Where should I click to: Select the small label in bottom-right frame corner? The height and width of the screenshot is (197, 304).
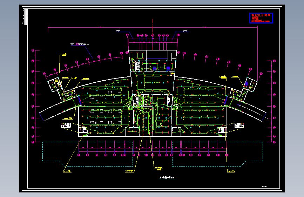tap(265, 186)
